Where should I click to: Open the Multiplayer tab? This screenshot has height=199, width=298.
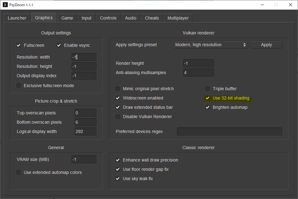178,18
